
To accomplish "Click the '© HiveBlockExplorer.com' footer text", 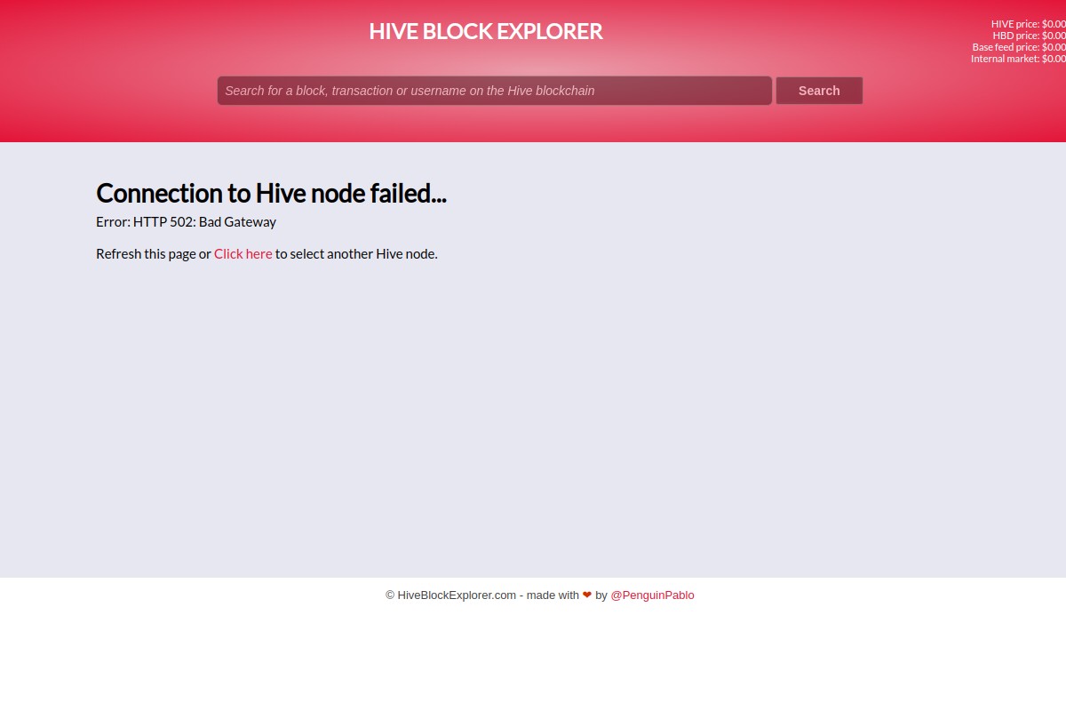I will [x=451, y=595].
